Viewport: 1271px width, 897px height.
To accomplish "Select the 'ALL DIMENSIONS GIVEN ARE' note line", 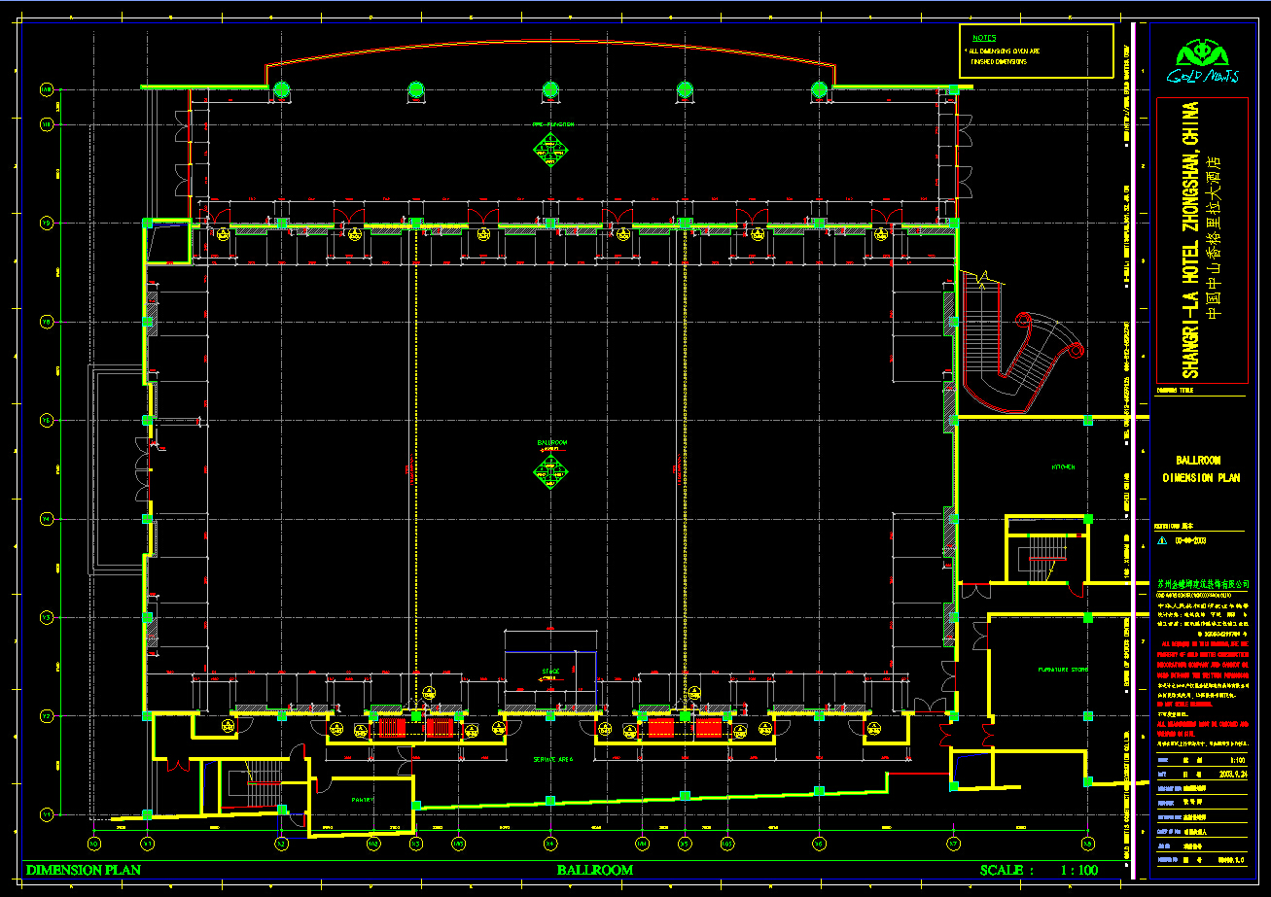I will (1005, 50).
